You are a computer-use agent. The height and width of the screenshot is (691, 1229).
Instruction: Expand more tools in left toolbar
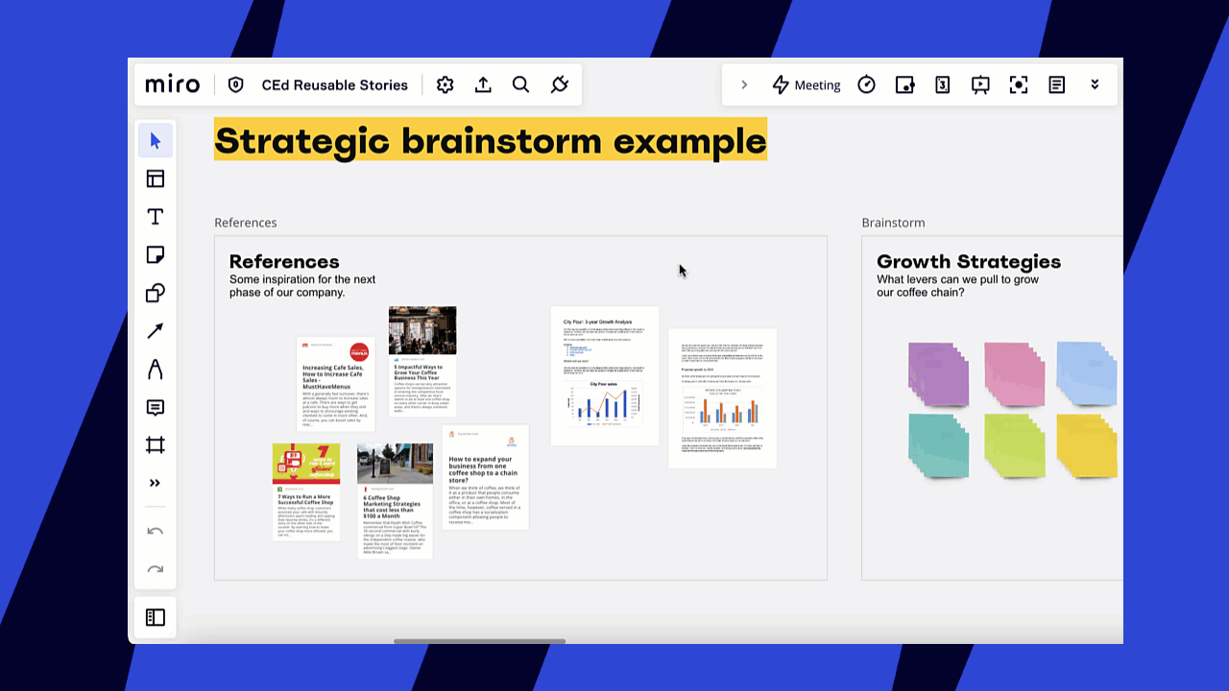[x=156, y=483]
